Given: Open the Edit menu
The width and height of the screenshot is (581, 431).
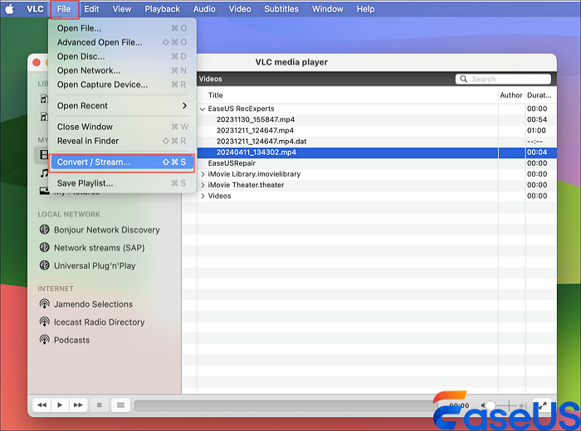Looking at the screenshot, I should 91,9.
